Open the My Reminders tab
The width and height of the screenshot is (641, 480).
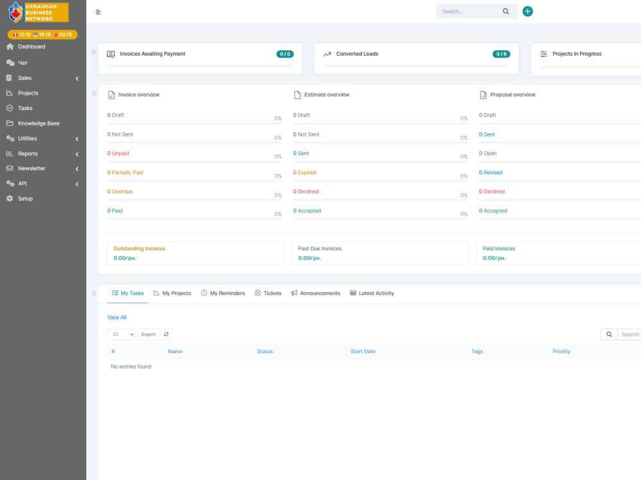click(223, 293)
